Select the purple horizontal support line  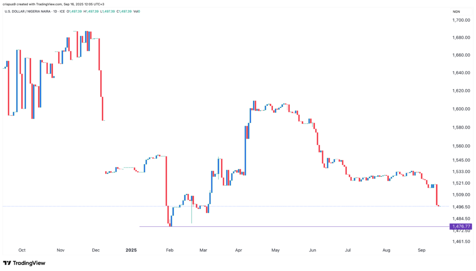tap(279, 226)
